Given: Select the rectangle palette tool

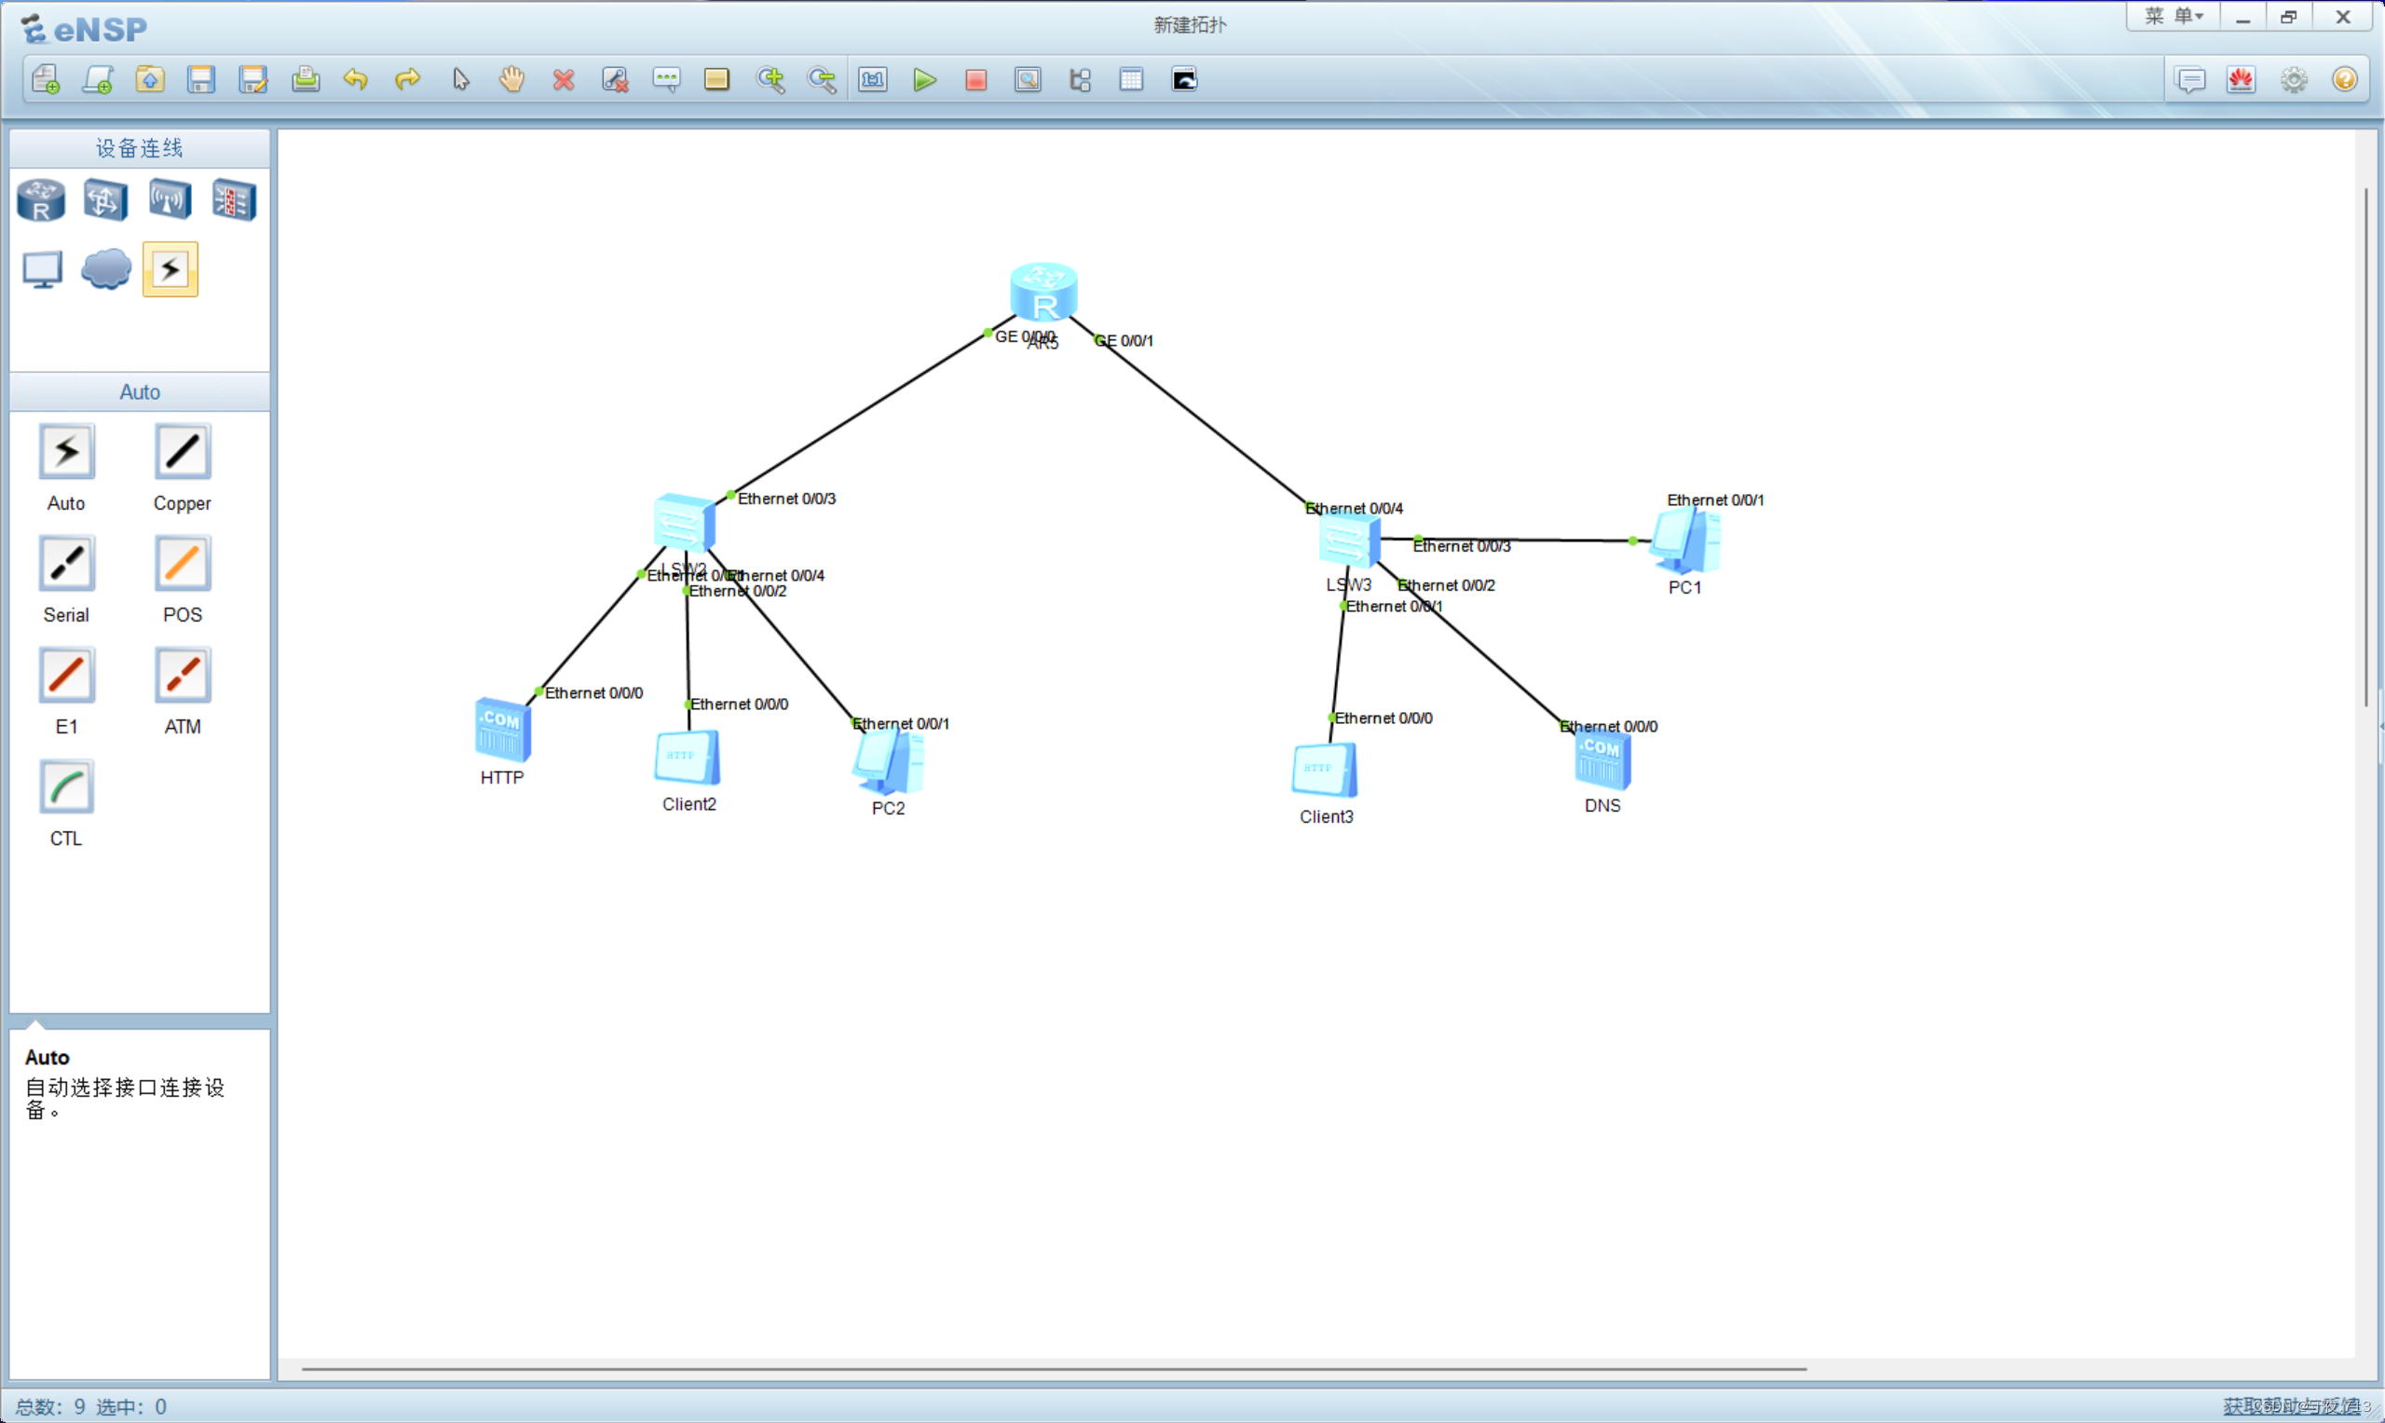Looking at the screenshot, I should pos(717,79).
